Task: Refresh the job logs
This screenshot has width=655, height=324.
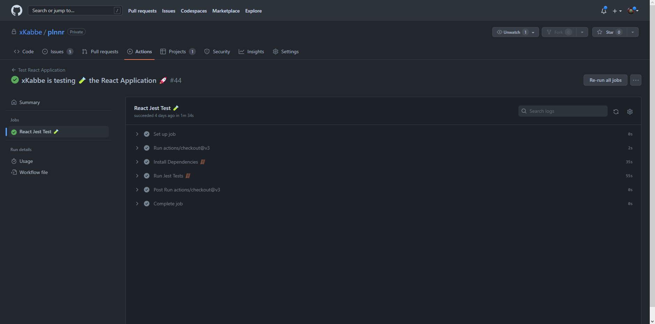Action: [x=616, y=112]
